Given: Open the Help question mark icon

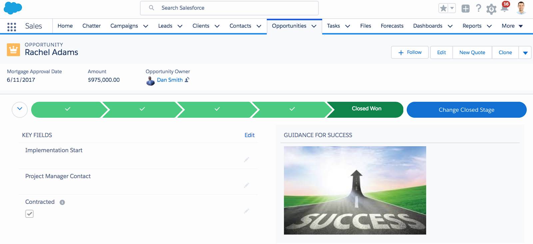Looking at the screenshot, I should click(x=478, y=8).
